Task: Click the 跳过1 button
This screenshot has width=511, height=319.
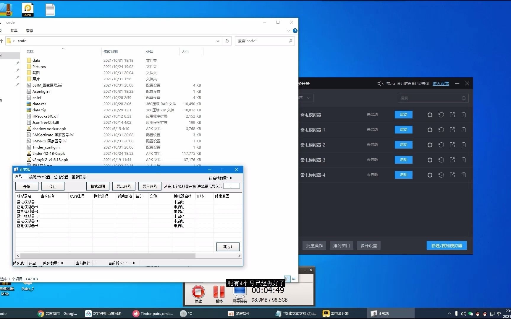Action: (x=228, y=247)
